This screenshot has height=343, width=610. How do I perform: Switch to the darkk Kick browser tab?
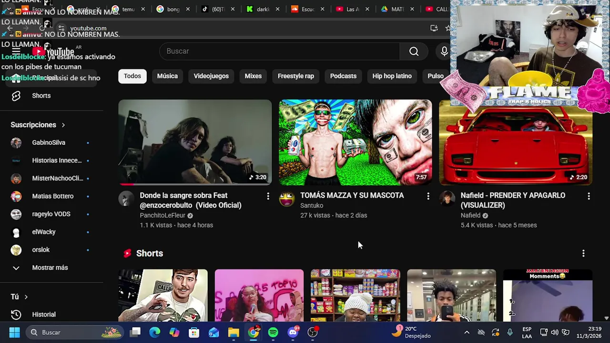(263, 9)
